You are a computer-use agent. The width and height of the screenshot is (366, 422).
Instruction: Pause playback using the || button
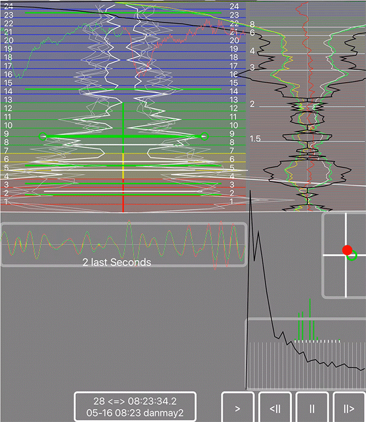[x=312, y=407]
